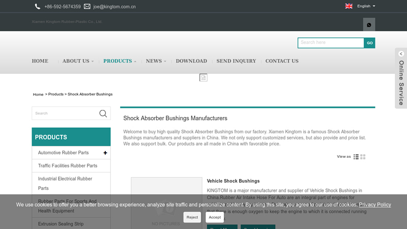
Task: Click the Vehicle Shock Bushings thumbnail
Action: [x=166, y=203]
